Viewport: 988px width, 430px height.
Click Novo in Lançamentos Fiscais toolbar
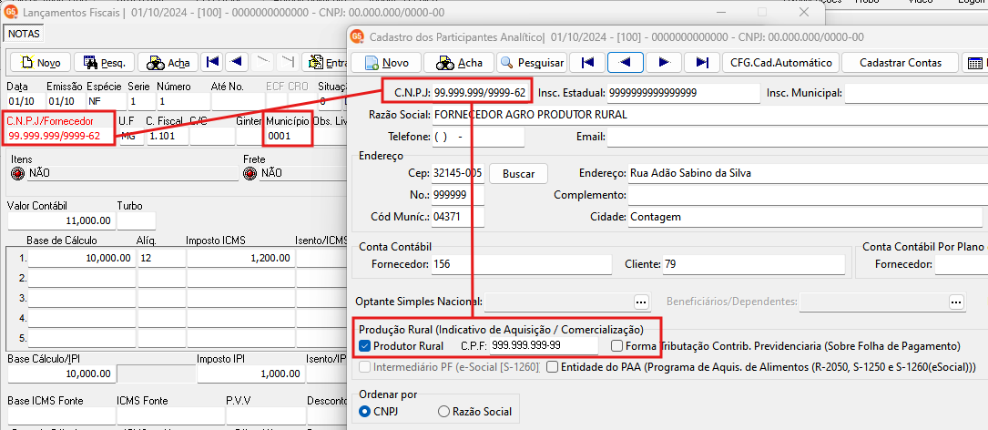(x=40, y=63)
